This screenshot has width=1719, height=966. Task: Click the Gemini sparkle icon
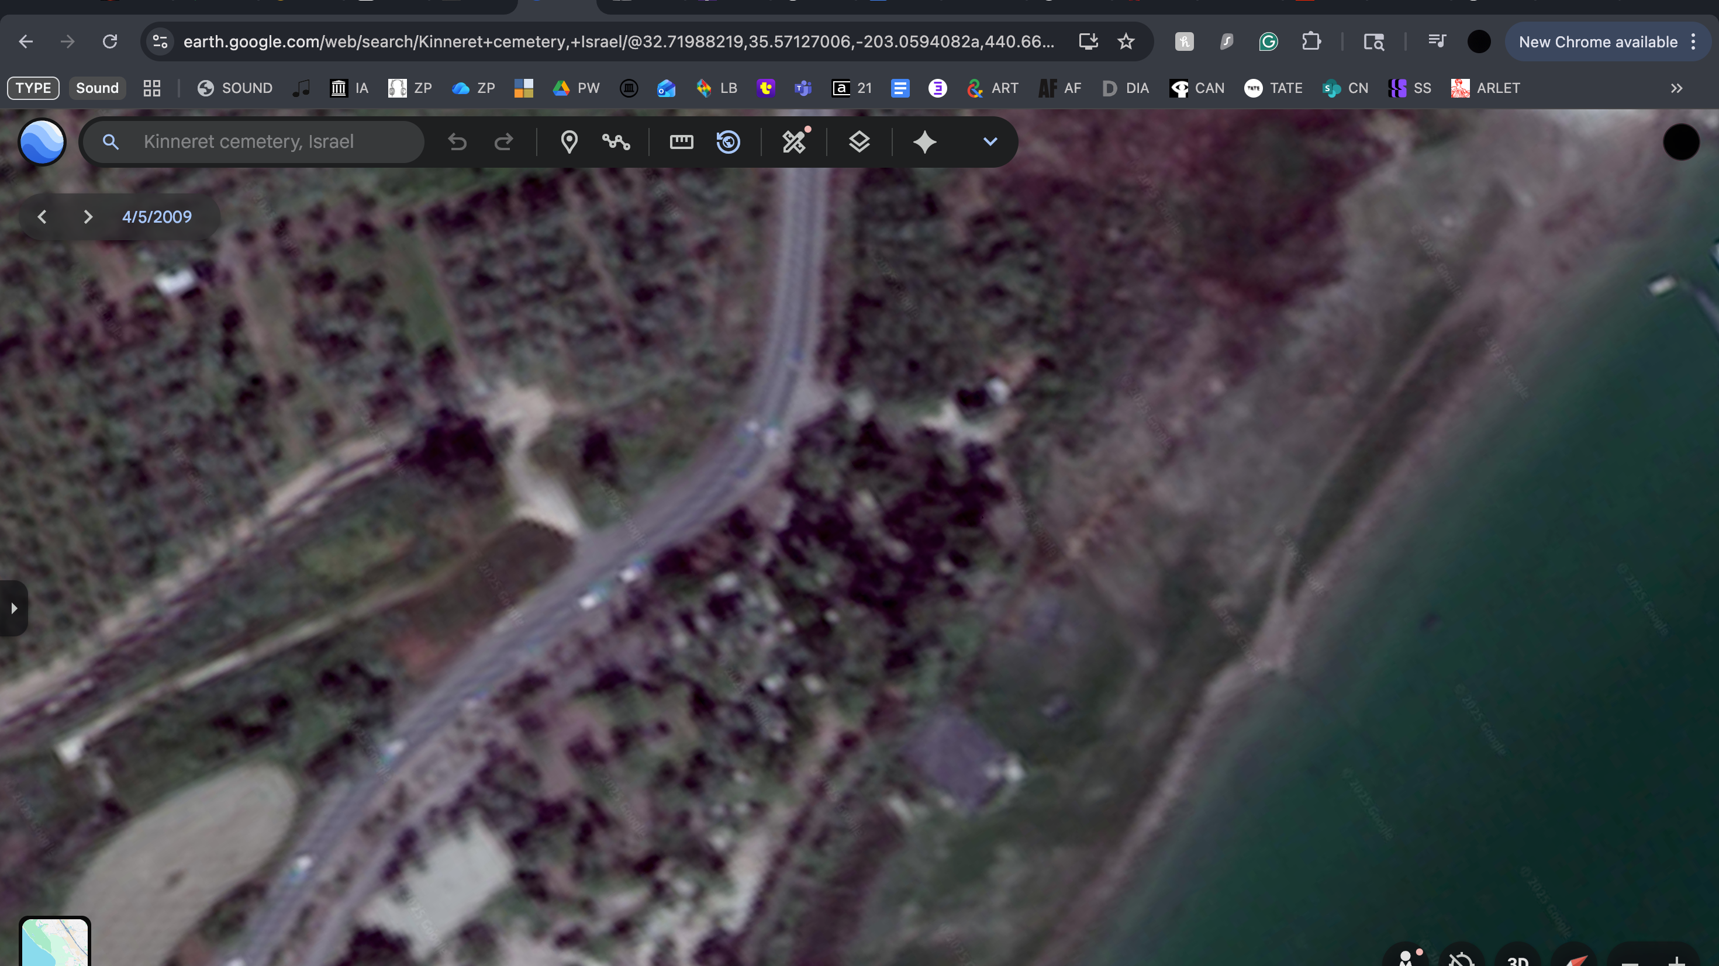pos(924,141)
